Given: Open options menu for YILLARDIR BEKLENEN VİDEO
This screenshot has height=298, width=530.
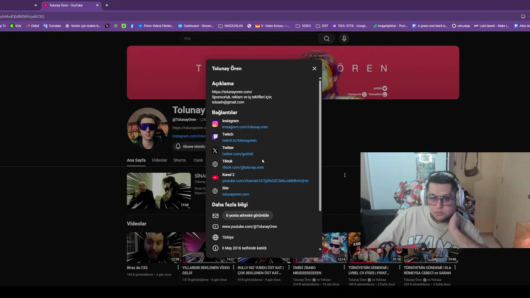Looking at the screenshot, I should pyautogui.click(x=234, y=268).
